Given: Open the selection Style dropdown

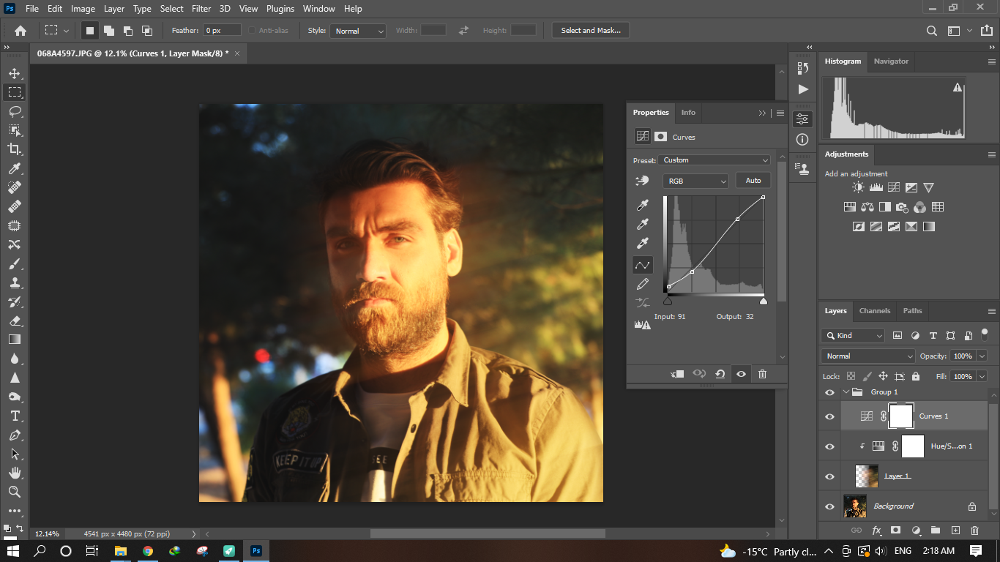Looking at the screenshot, I should (x=358, y=31).
